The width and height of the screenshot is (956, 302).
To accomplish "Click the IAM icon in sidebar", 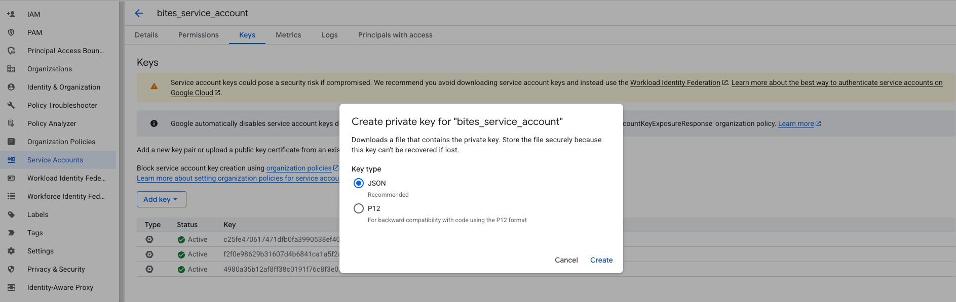I will 11,14.
